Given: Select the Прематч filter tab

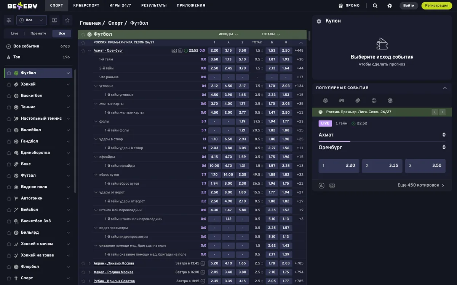Looking at the screenshot, I should tap(38, 33).
